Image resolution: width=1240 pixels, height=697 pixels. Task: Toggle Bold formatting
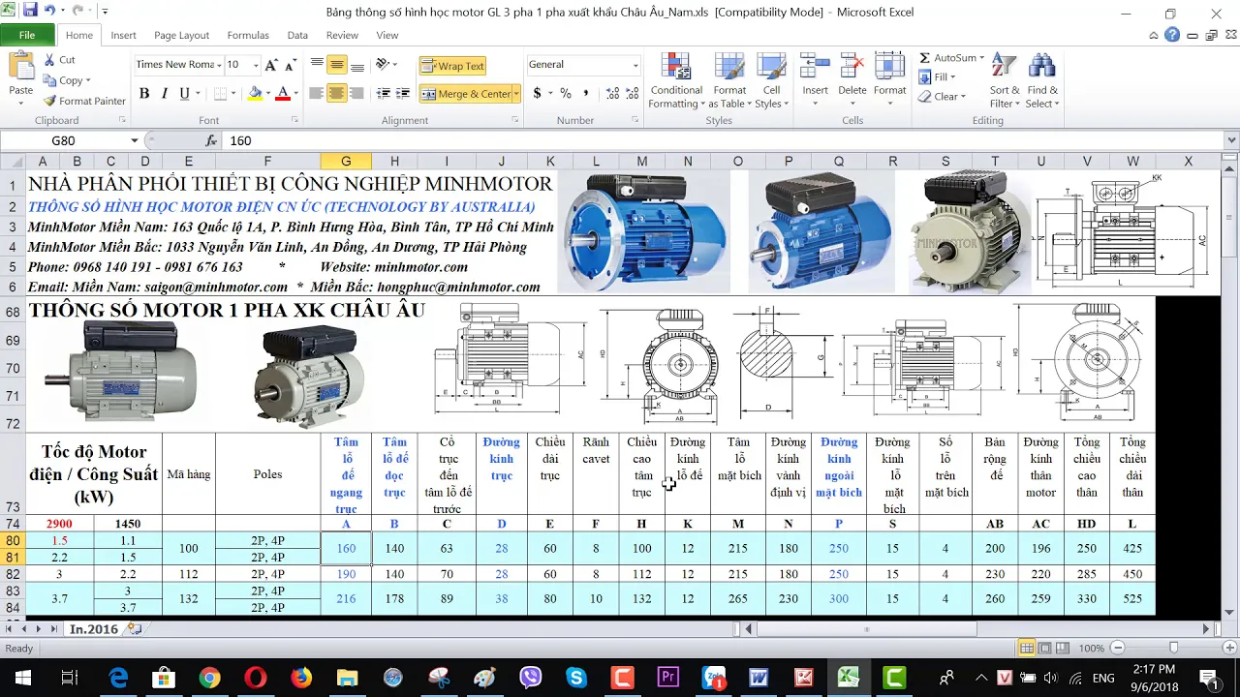pyautogui.click(x=144, y=94)
